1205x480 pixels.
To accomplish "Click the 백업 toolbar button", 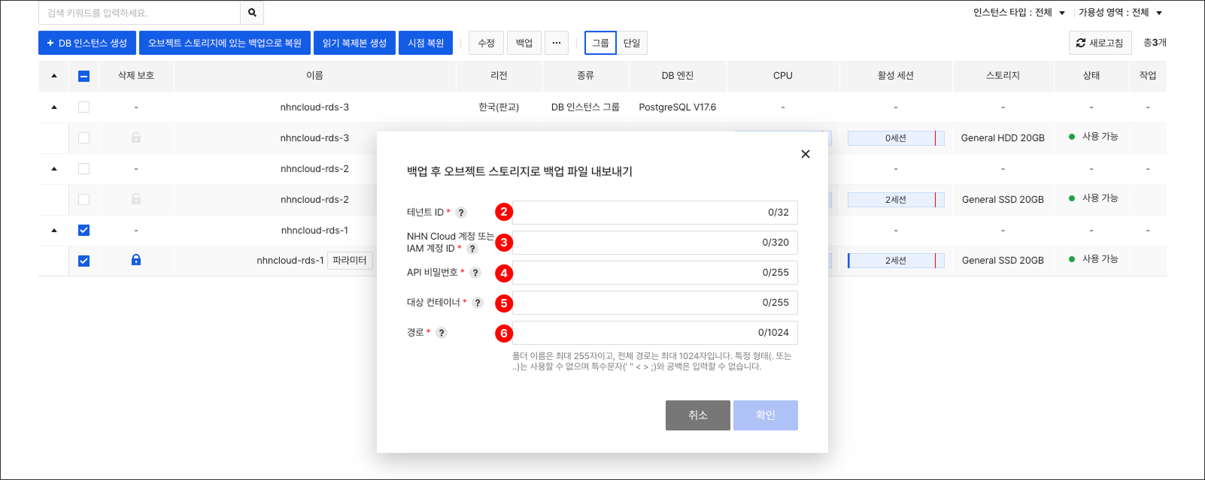I will 524,43.
